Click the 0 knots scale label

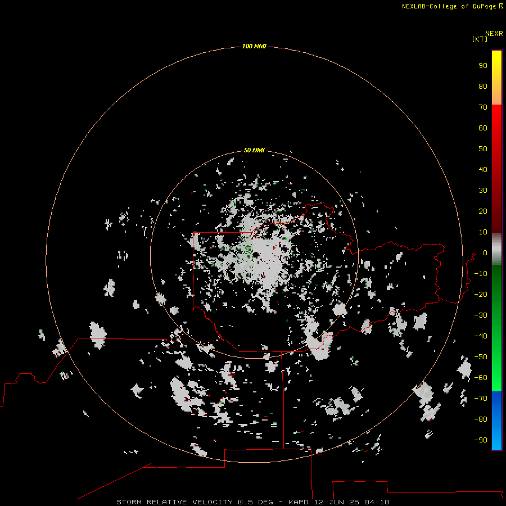tap(485, 252)
